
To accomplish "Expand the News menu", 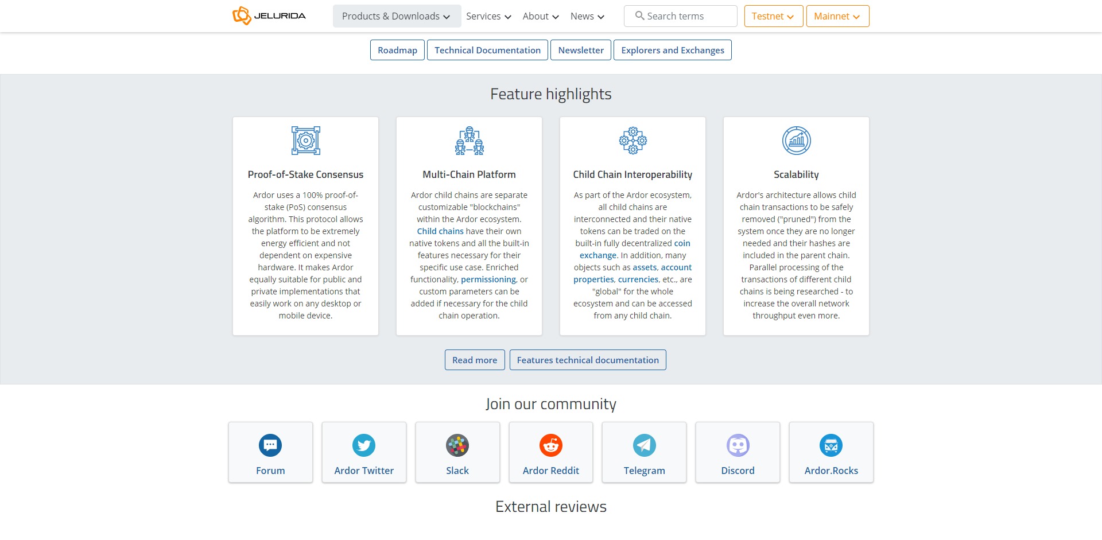I will [x=587, y=16].
